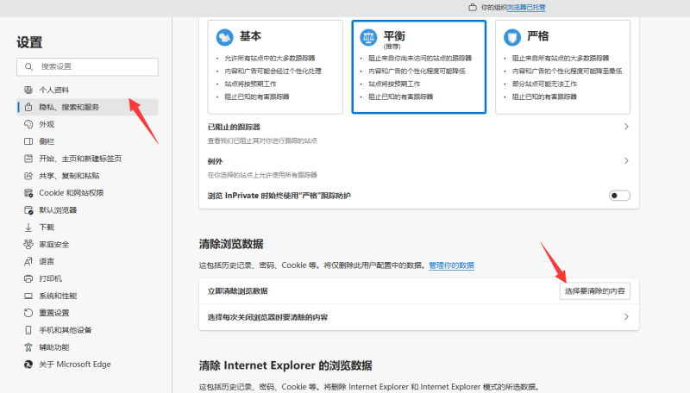Click the briefcase icon in the managed banner
This screenshot has width=690, height=393.
click(x=472, y=7)
